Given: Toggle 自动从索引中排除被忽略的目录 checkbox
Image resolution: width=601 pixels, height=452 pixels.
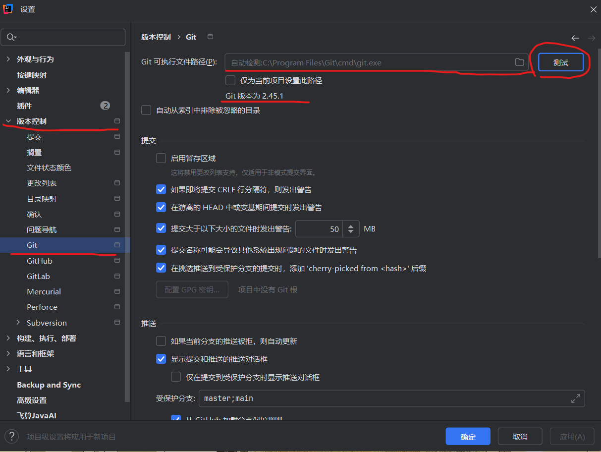Looking at the screenshot, I should pyautogui.click(x=146, y=110).
